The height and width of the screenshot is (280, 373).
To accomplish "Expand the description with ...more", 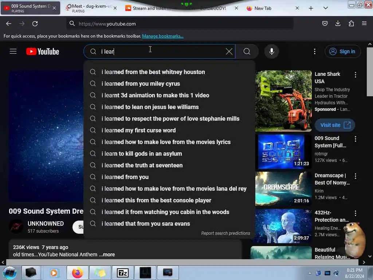I will click(x=107, y=254).
